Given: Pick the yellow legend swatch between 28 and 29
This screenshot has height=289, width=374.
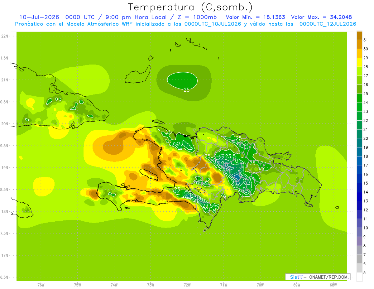Looking at the screenshot, I should pos(359,62).
